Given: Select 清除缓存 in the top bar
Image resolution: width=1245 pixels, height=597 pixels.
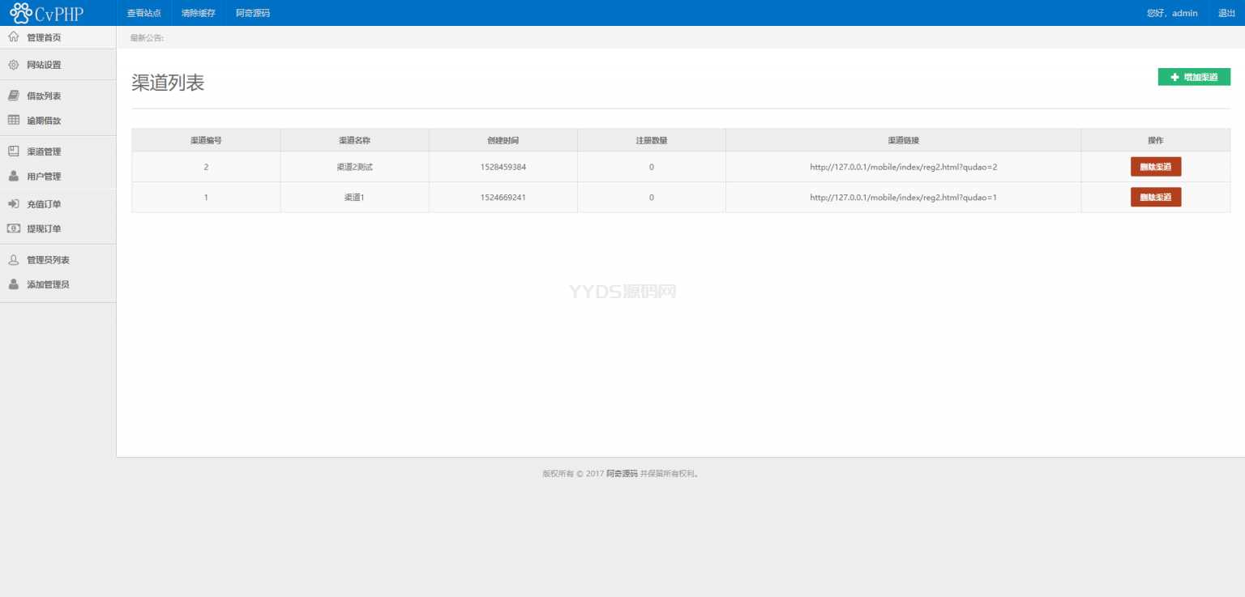Looking at the screenshot, I should click(x=197, y=12).
